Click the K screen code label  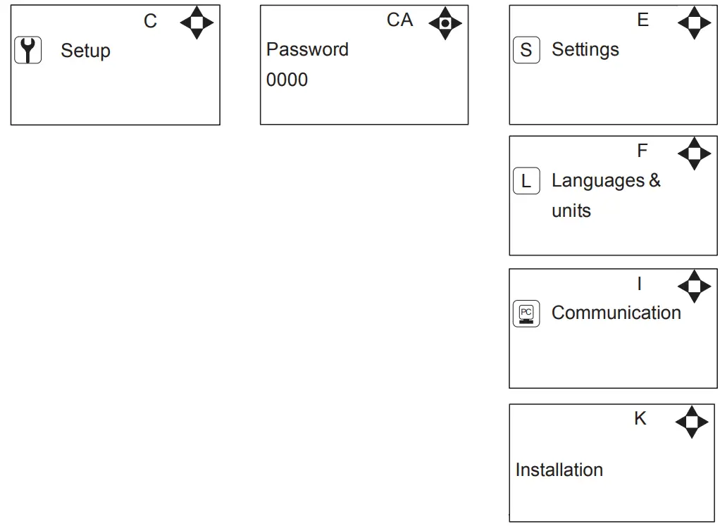coord(640,418)
